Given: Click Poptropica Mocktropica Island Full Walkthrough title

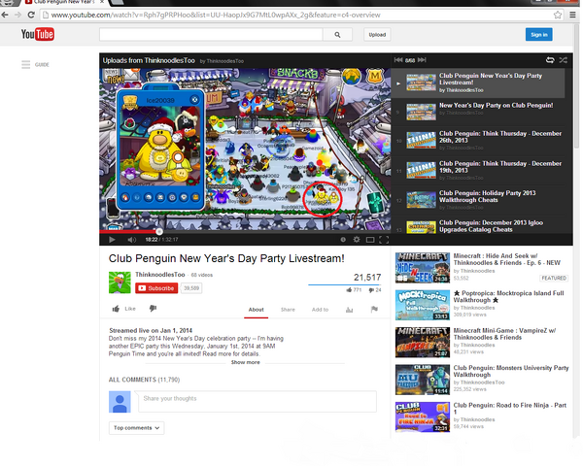Looking at the screenshot, I should [508, 296].
